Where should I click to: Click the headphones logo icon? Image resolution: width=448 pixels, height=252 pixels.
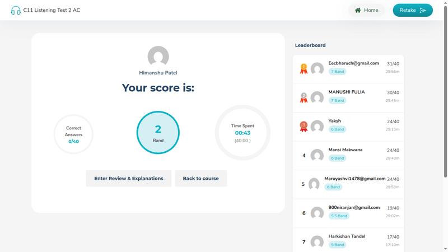[16, 10]
